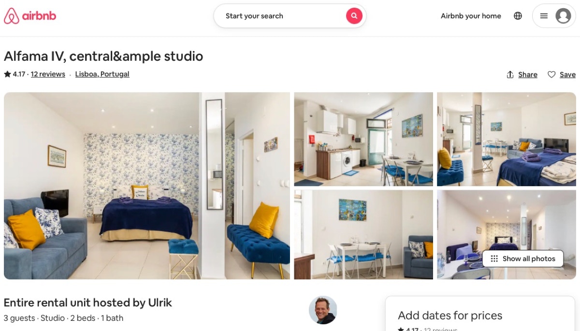Click the grid icon on Show all photos
Screen dimensions: 580x331
point(494,259)
